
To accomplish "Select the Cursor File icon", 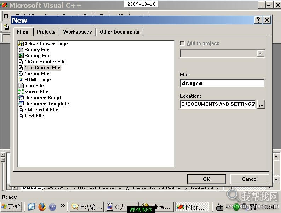I will coord(21,74).
